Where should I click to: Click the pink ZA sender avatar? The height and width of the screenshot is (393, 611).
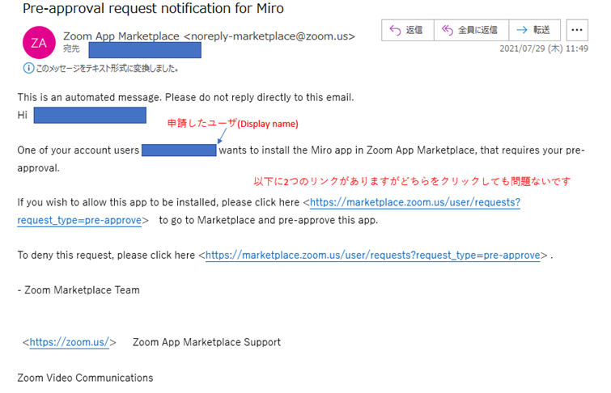38,42
